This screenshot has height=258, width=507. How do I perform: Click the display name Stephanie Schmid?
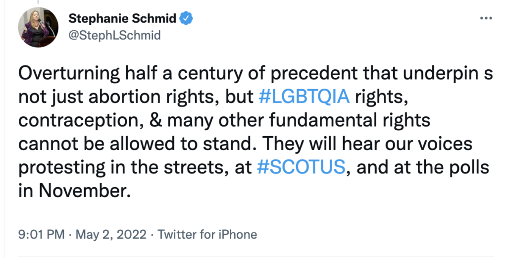point(122,19)
